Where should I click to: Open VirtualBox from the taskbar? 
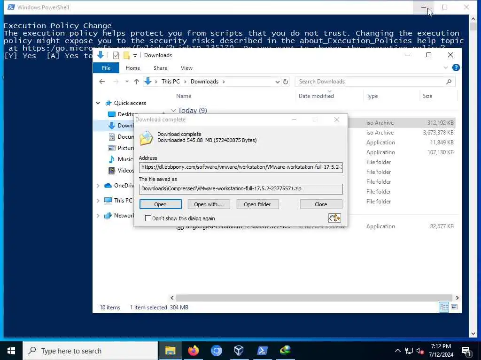coord(239,351)
